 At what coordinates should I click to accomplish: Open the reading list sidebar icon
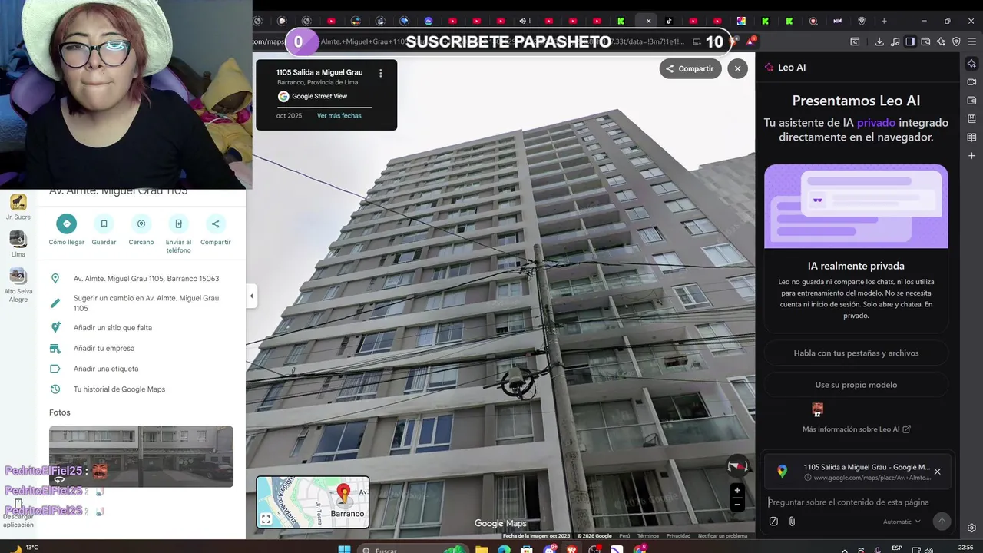[x=971, y=137]
